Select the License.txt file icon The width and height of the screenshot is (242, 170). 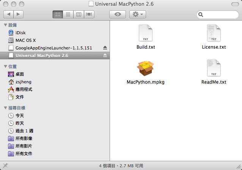(x=214, y=33)
